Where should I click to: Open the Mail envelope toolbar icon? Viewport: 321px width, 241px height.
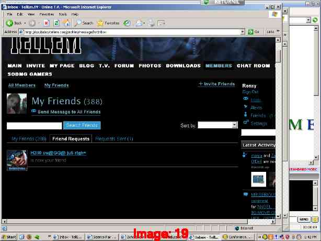(x=139, y=23)
